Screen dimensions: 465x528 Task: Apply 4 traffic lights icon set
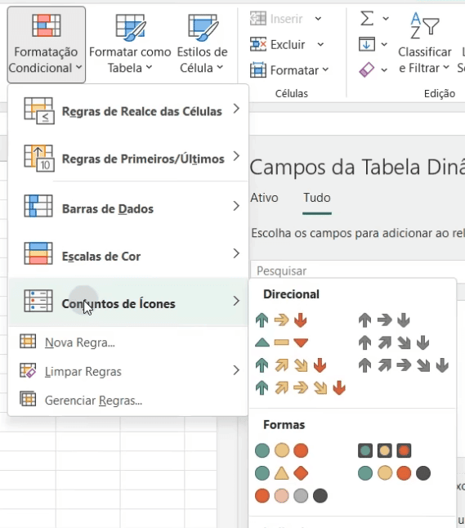pos(394,473)
